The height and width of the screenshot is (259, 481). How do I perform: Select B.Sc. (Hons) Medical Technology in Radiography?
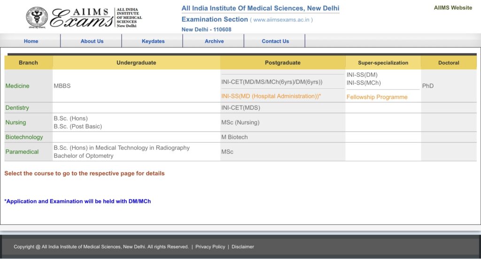click(122, 148)
